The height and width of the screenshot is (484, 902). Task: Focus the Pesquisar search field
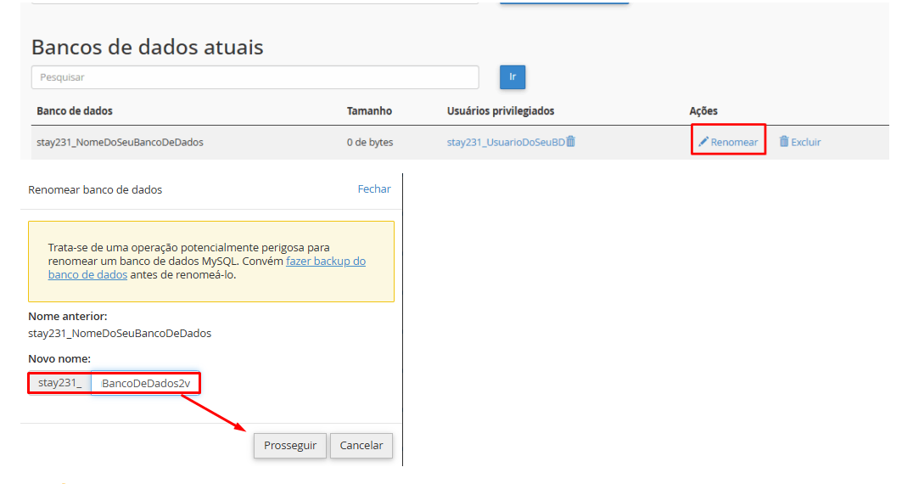pyautogui.click(x=255, y=77)
